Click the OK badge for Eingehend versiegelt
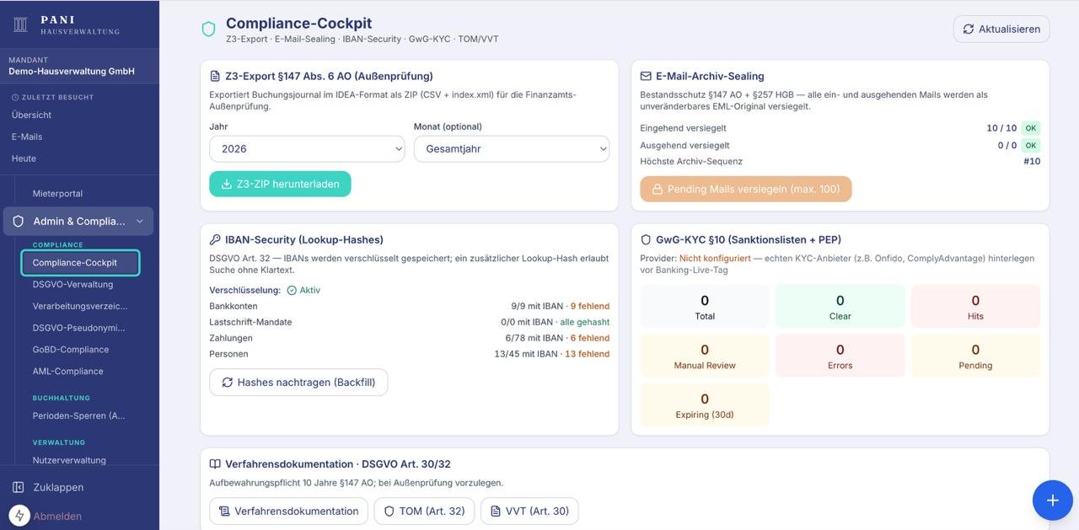 1031,128
